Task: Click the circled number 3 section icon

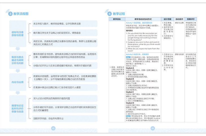Action: (10, 13)
